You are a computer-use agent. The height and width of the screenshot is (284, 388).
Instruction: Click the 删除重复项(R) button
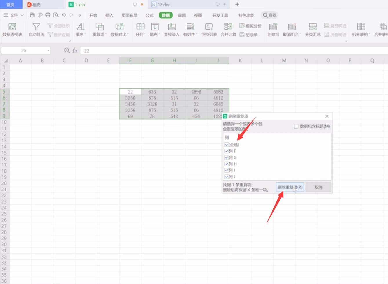click(290, 187)
